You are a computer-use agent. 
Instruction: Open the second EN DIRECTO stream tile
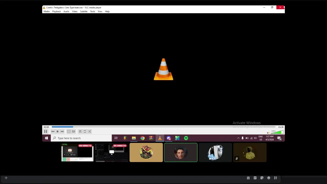tap(112, 153)
